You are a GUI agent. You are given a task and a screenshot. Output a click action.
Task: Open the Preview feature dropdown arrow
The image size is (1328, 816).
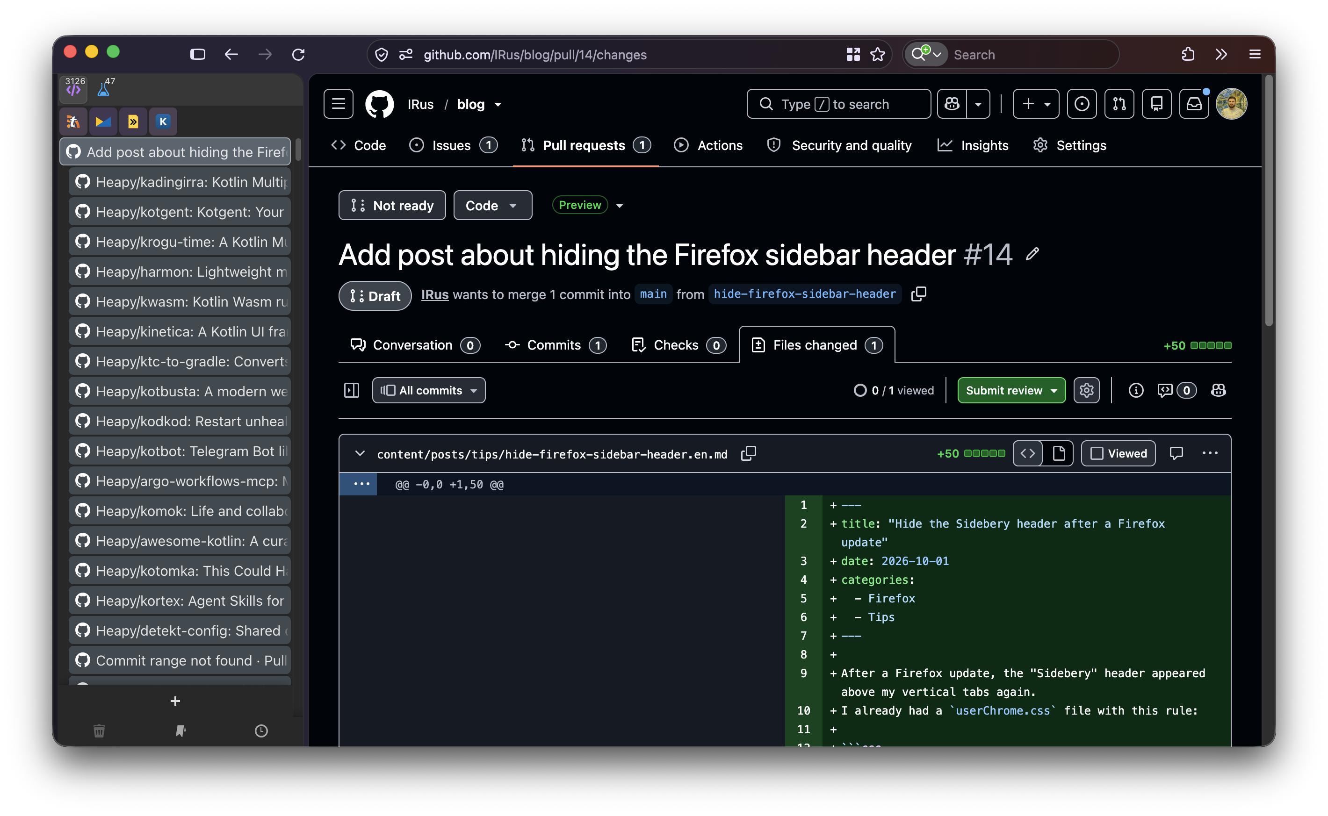[620, 206]
